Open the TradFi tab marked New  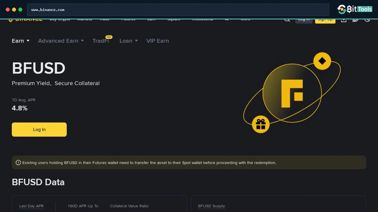pos(101,41)
